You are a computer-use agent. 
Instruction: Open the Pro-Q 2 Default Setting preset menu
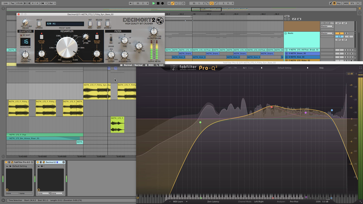(x=285, y=68)
